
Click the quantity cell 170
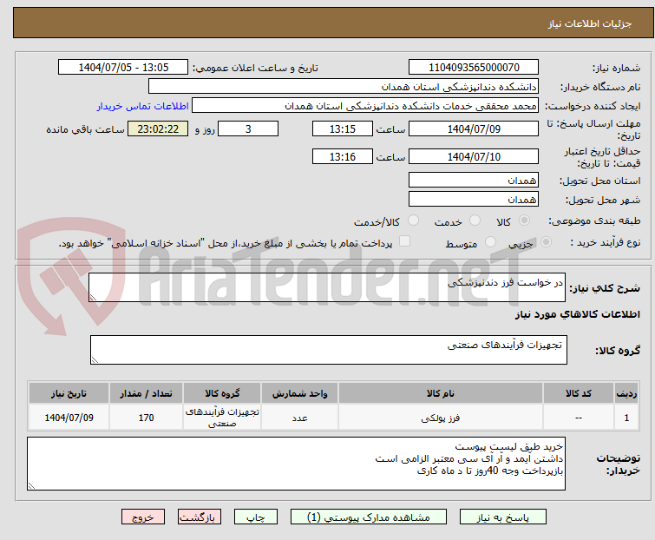[146, 417]
